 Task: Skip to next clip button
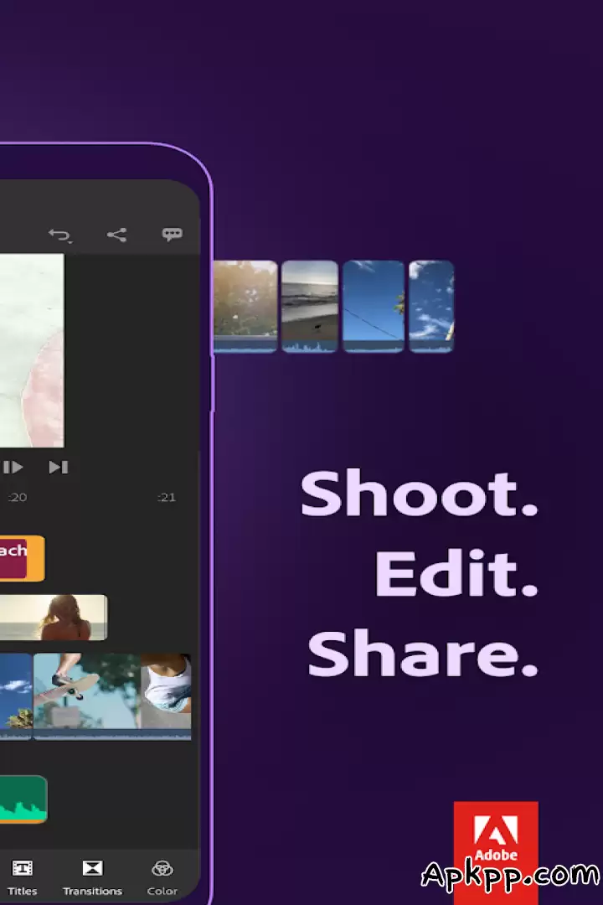[59, 467]
